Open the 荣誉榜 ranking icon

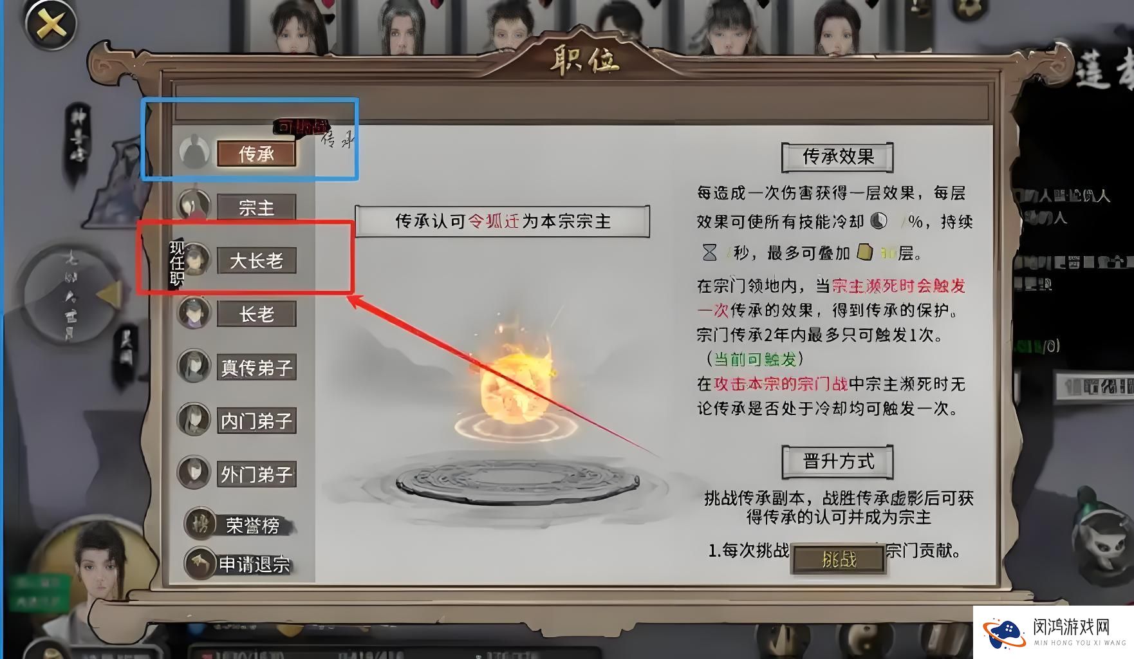[200, 524]
